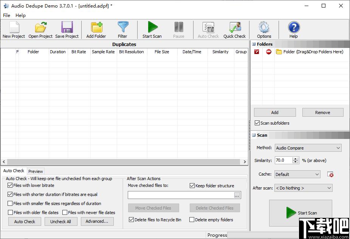Viewport: 350px width, 239px height.
Task: Click the large Start Scan button
Action: pyautogui.click(x=300, y=213)
